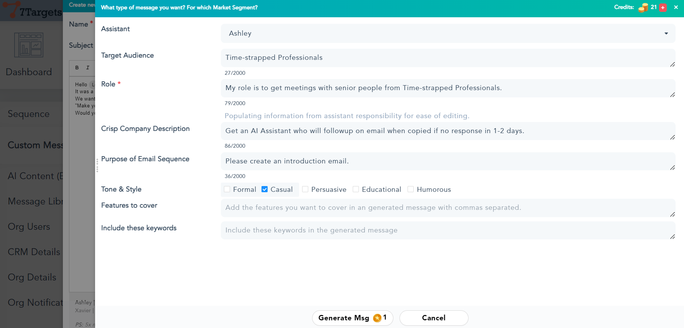684x328 pixels.
Task: Click the Cancel button
Action: [x=434, y=318]
